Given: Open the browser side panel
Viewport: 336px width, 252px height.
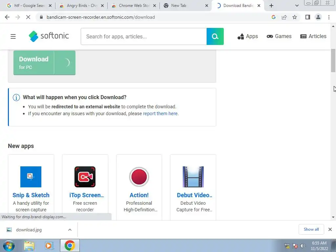Looking at the screenshot, I should 308,17.
